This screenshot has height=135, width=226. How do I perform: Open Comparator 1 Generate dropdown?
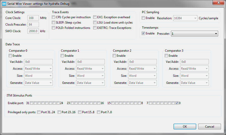[x=90, y=83]
